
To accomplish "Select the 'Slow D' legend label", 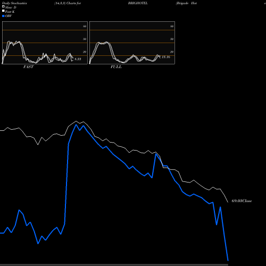I will [x=11, y=7].
